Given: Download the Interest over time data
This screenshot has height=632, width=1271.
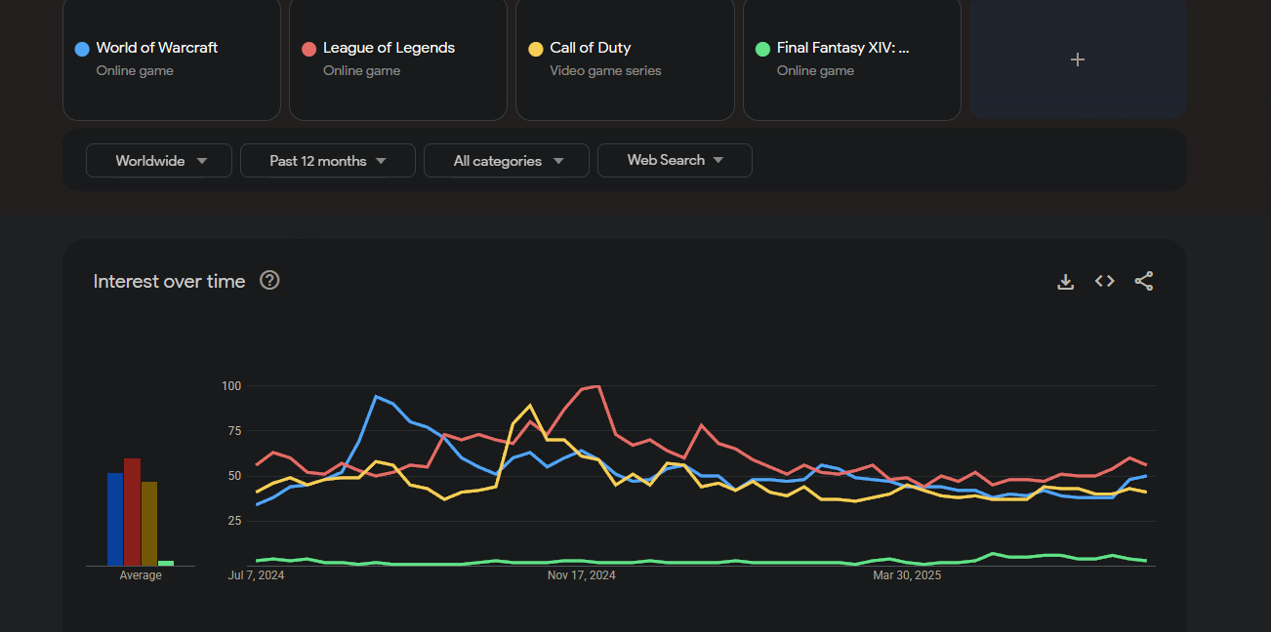Looking at the screenshot, I should (1066, 281).
